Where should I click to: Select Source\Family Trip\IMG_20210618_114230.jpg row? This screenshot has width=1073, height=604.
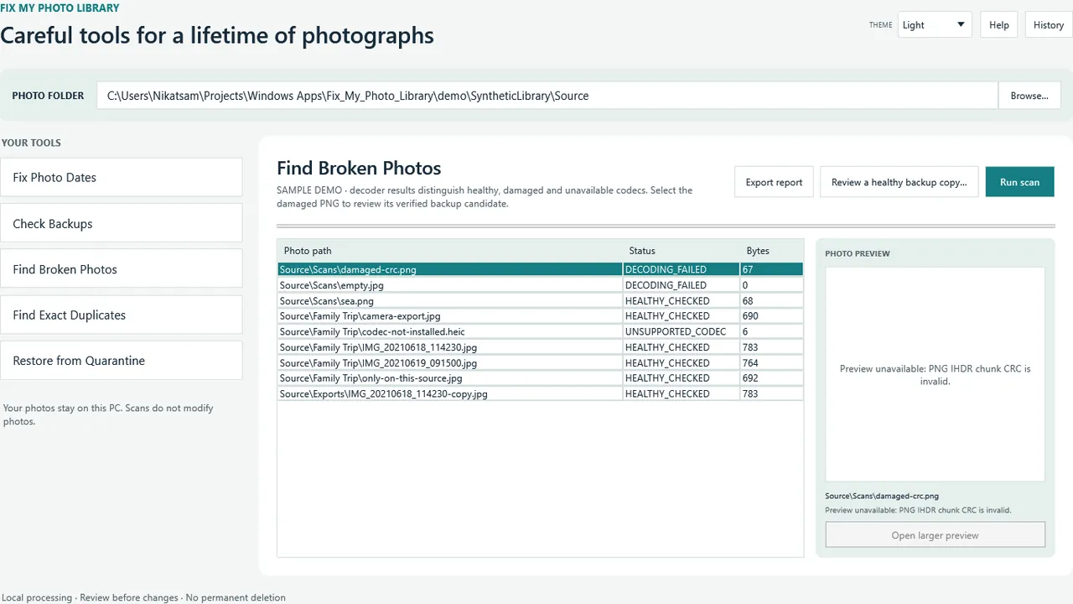coord(541,347)
